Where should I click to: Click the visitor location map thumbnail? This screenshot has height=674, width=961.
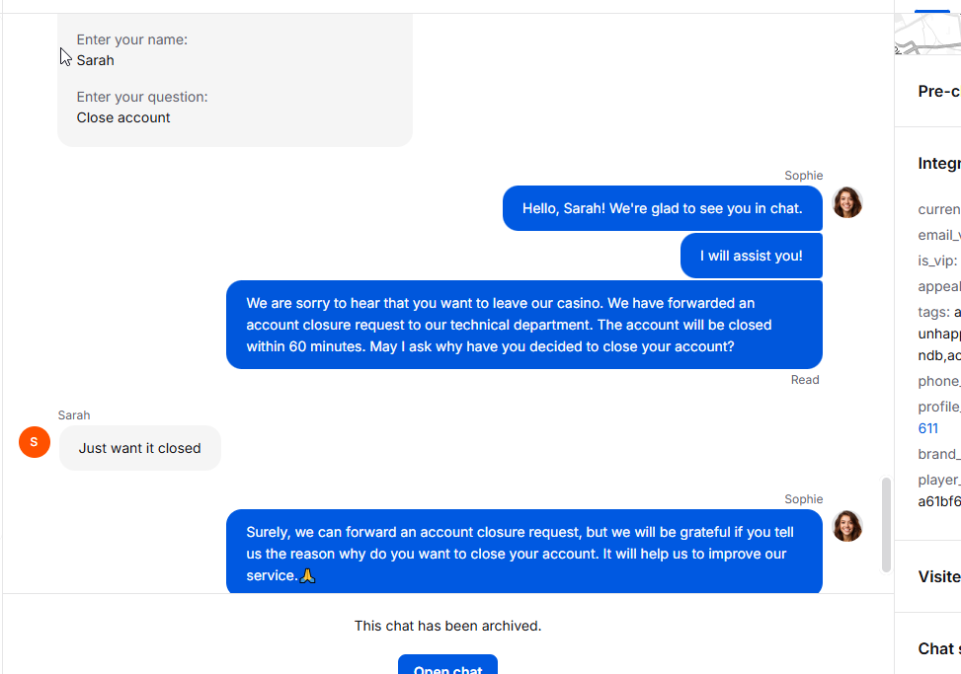[x=927, y=35]
